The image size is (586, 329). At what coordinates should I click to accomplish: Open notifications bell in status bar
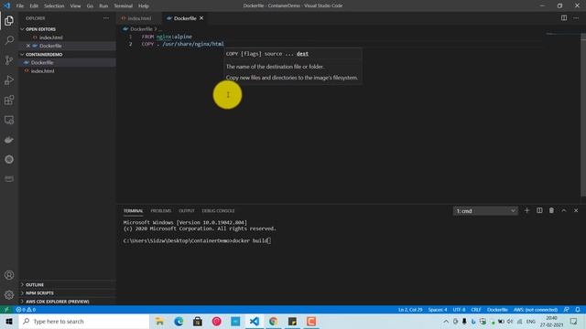(578, 310)
